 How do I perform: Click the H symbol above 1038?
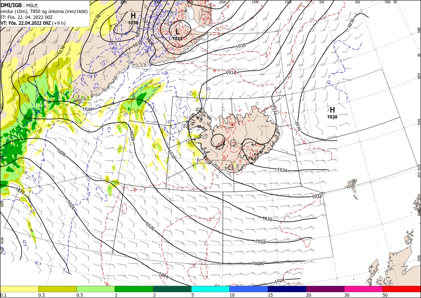tap(333, 110)
